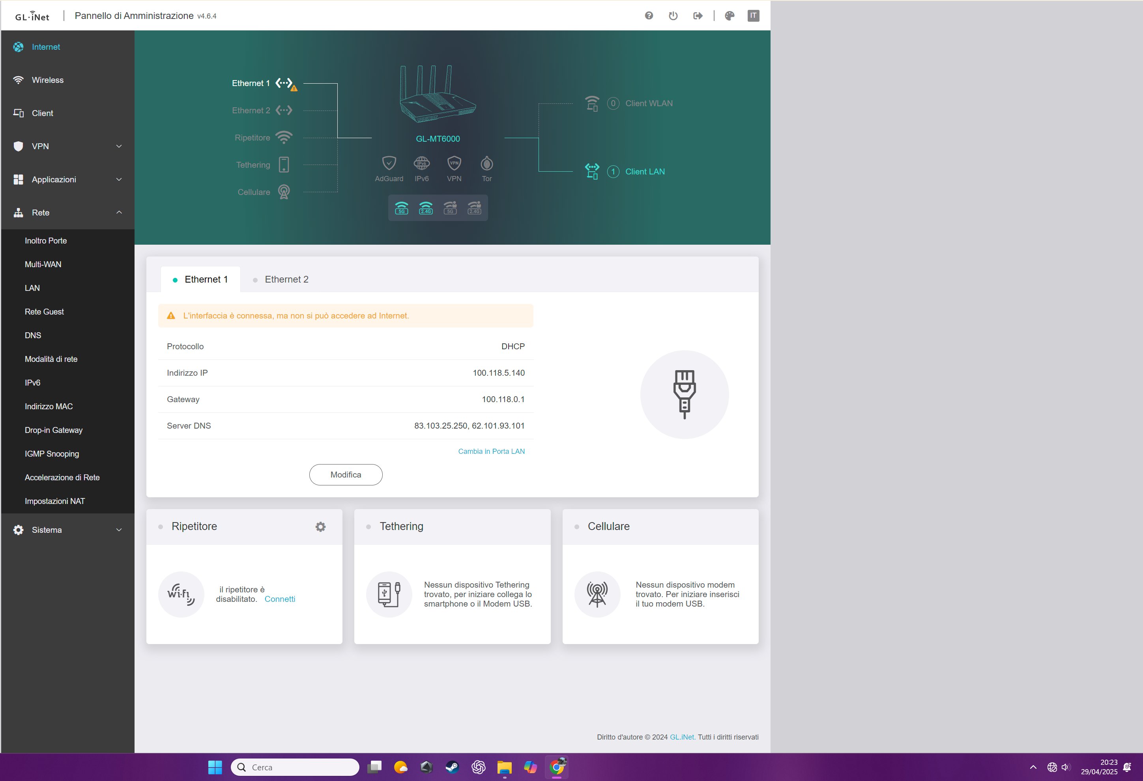This screenshot has width=1143, height=781.
Task: Click the Cellulare antenna circle icon
Action: pos(597,594)
